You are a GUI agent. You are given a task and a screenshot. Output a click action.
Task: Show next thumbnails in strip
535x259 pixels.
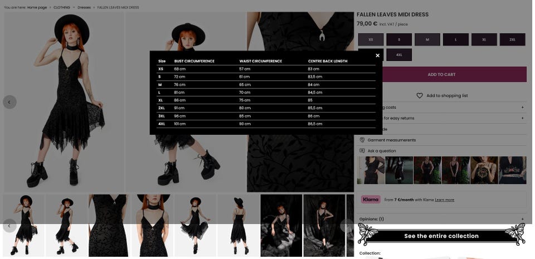347,226
